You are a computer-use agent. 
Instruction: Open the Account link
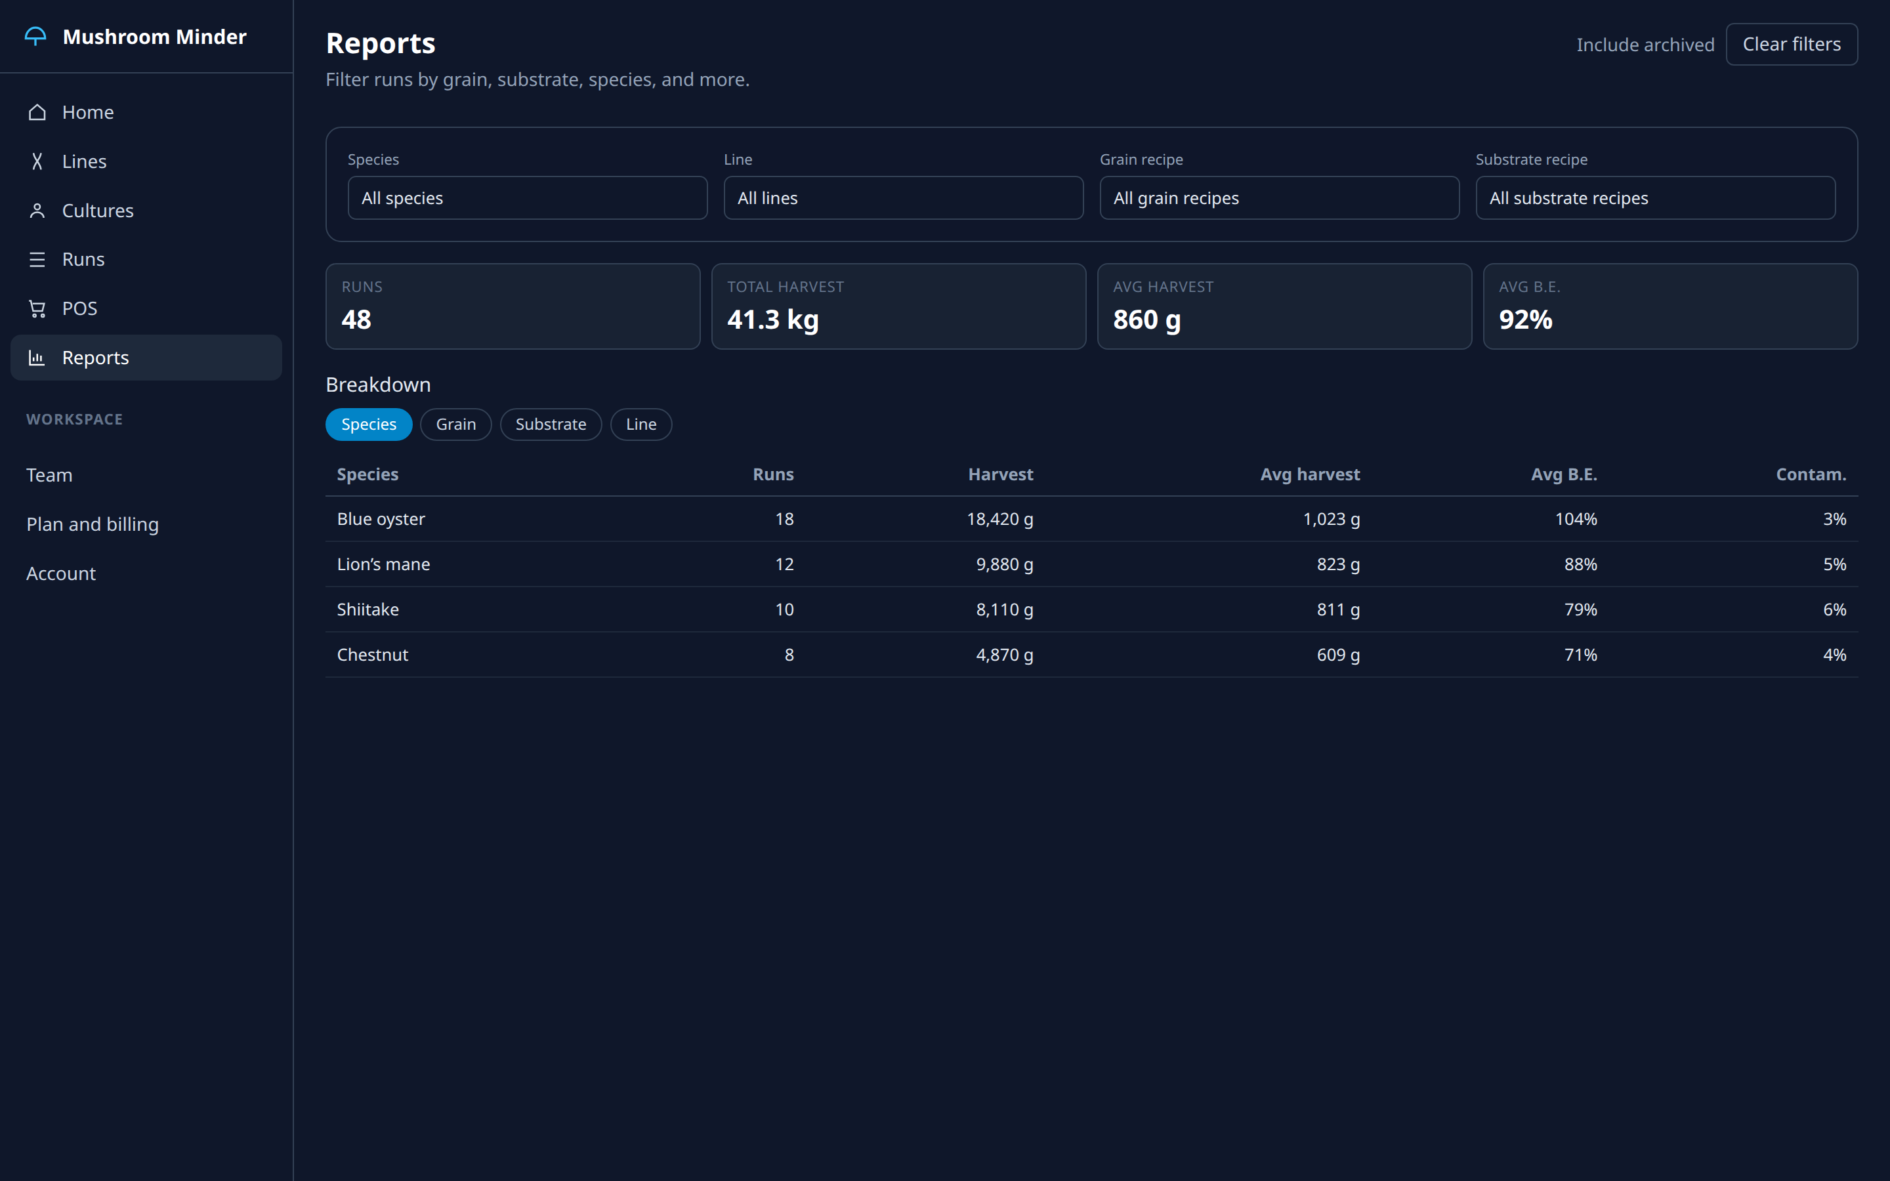click(x=61, y=573)
